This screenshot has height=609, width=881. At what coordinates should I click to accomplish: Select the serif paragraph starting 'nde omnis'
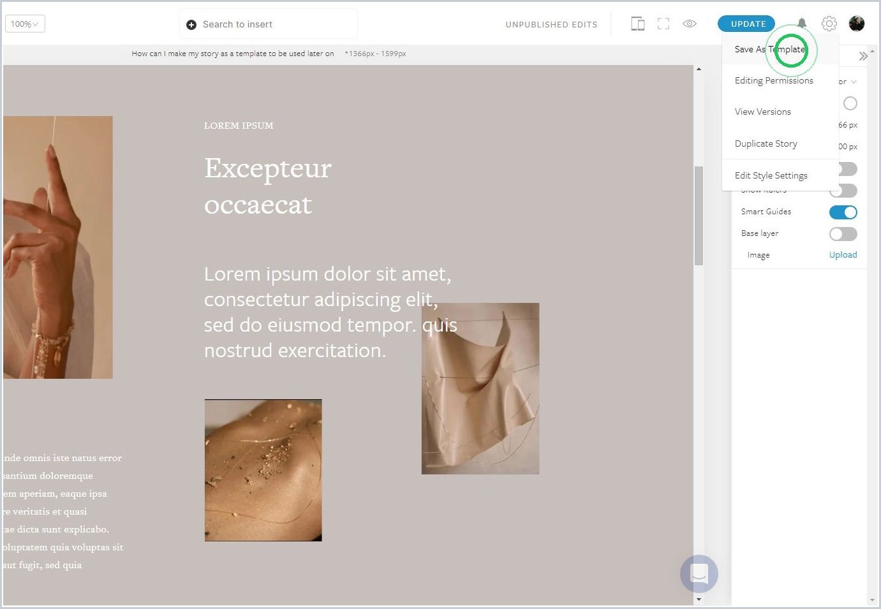tap(63, 511)
